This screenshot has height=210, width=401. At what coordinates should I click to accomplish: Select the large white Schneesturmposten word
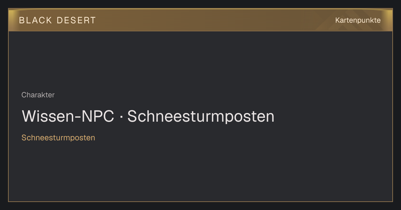click(201, 116)
